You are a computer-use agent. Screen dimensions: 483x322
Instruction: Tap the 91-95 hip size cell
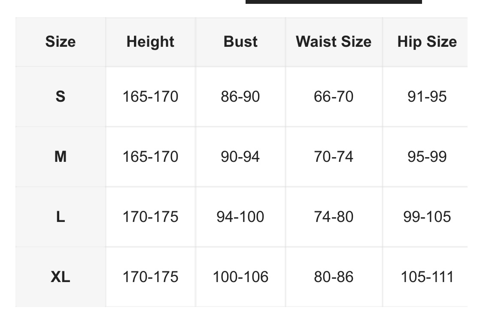(x=427, y=97)
